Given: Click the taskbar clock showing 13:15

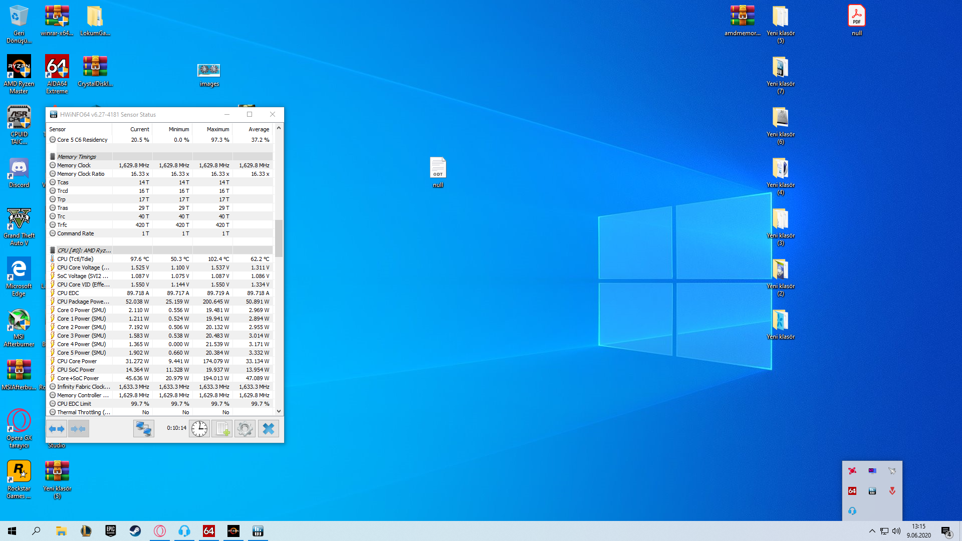Looking at the screenshot, I should click(919, 531).
